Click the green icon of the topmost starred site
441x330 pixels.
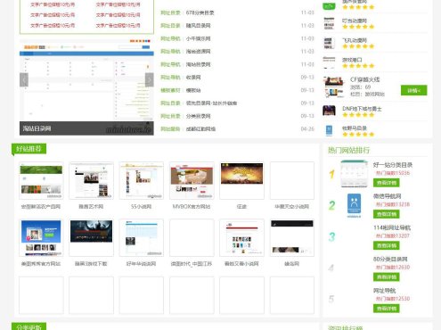(x=329, y=6)
